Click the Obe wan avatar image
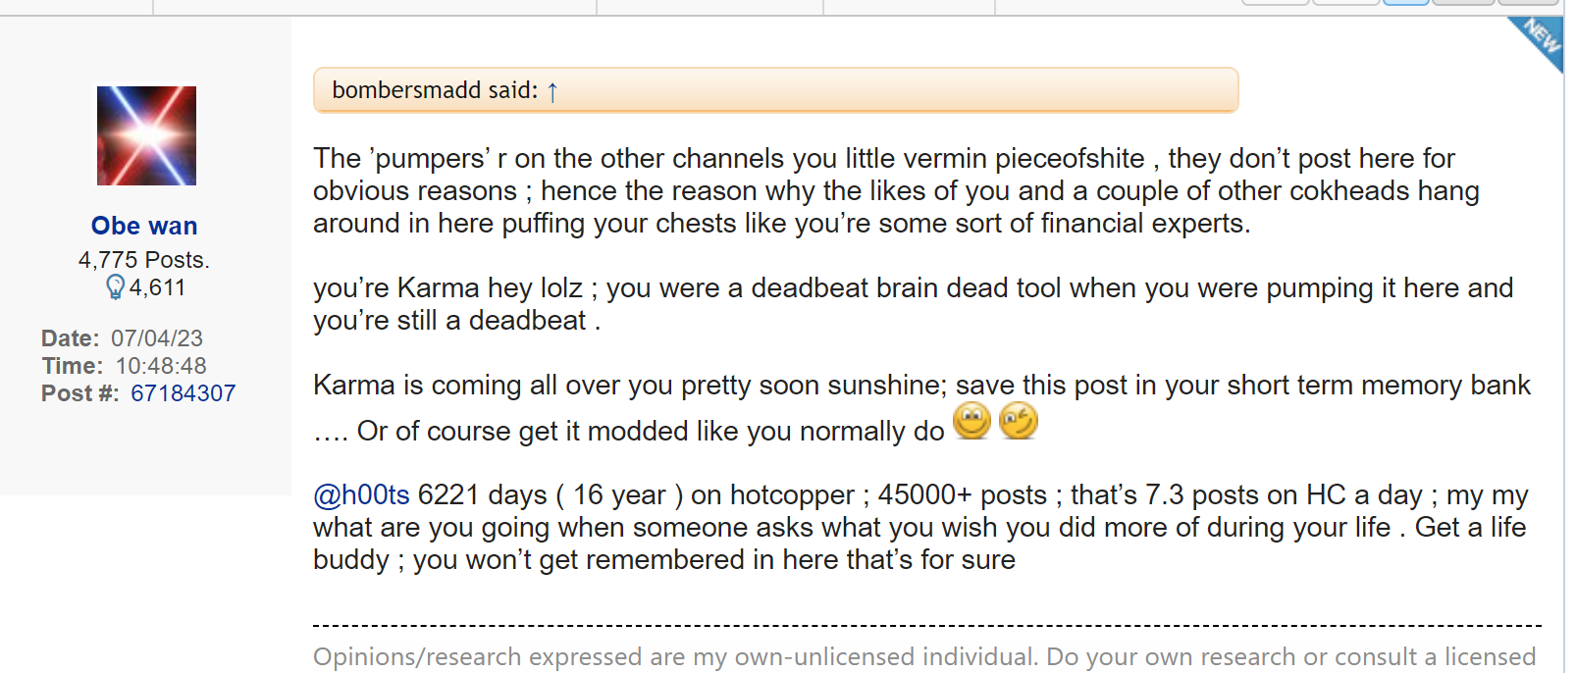Image resolution: width=1576 pixels, height=673 pixels. pos(146,135)
